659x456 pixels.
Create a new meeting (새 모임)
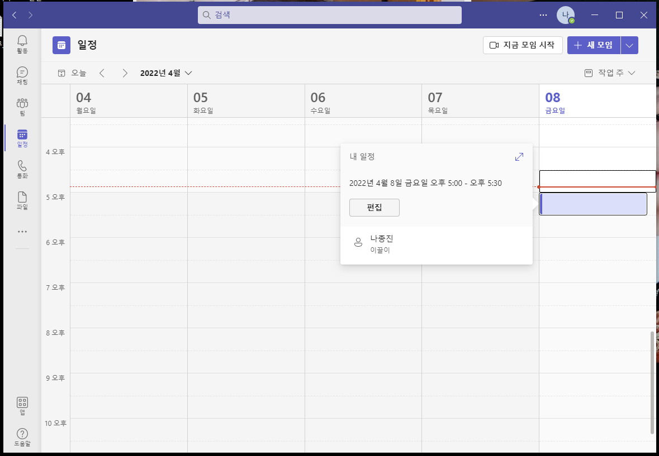(594, 45)
